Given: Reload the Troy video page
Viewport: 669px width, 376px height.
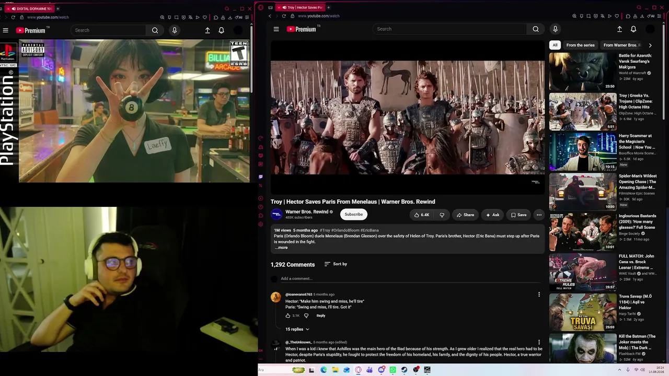Looking at the screenshot, I should tap(284, 16).
